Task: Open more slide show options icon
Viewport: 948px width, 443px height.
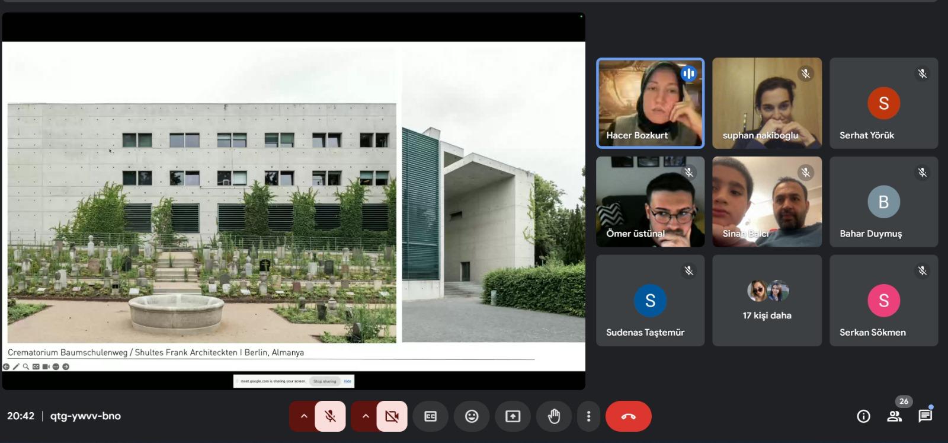Action: coord(56,366)
